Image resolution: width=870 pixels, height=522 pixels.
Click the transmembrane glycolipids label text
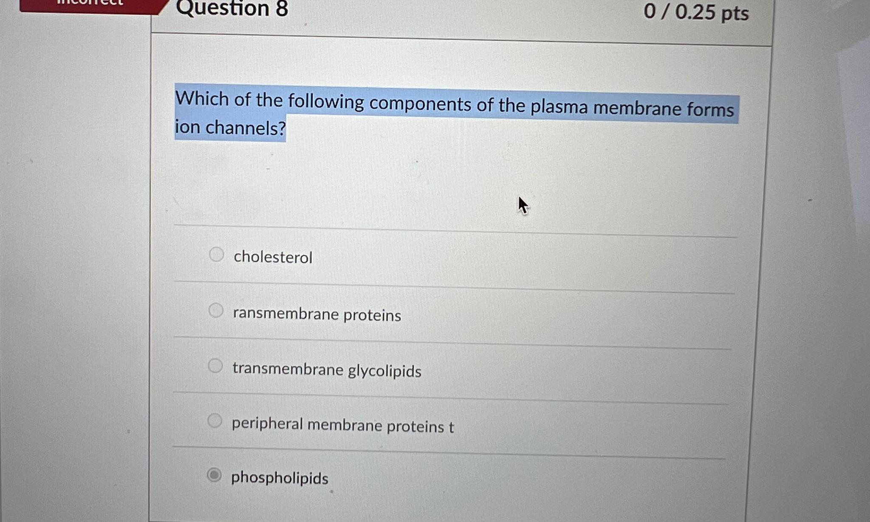point(326,370)
